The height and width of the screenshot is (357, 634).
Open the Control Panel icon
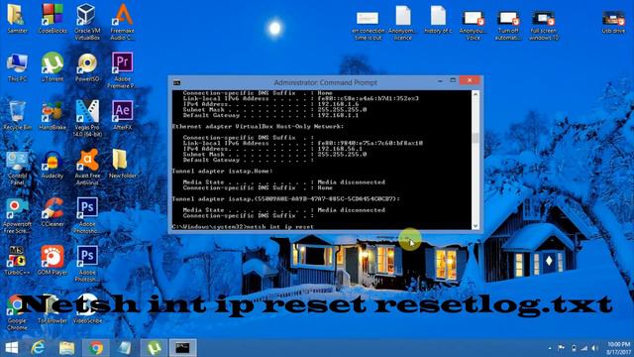[x=17, y=168]
